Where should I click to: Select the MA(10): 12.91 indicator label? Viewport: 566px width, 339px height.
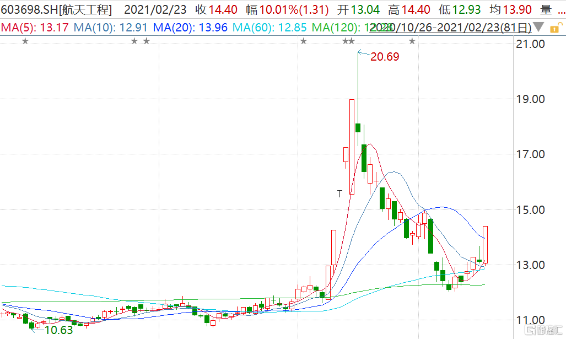click(111, 28)
